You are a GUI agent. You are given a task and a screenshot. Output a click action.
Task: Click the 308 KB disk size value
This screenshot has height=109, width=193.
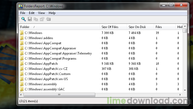133,69
